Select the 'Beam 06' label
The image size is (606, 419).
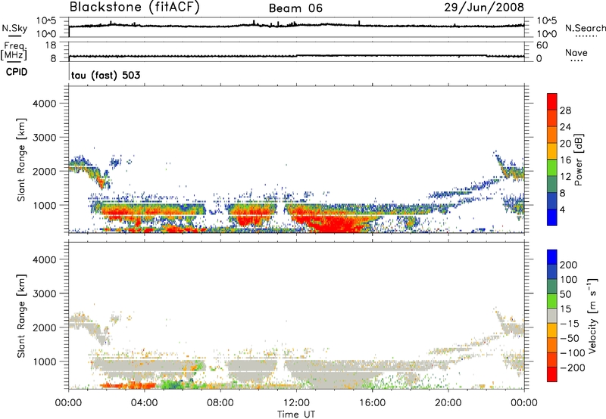295,8
